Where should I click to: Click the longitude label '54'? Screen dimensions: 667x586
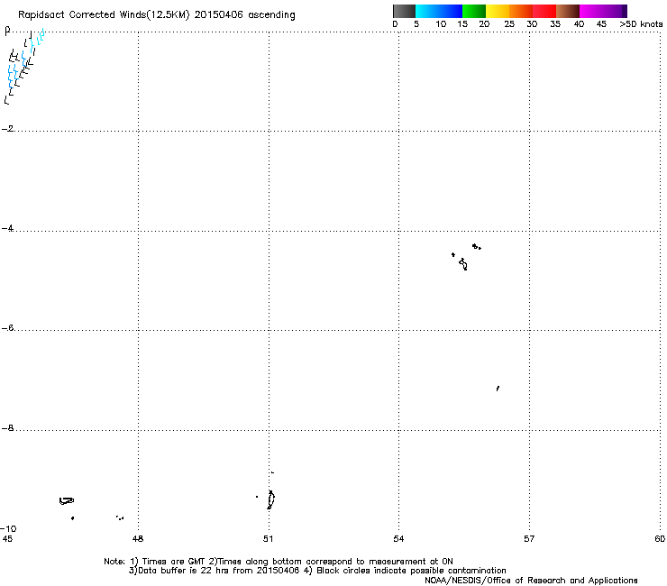[x=398, y=539]
